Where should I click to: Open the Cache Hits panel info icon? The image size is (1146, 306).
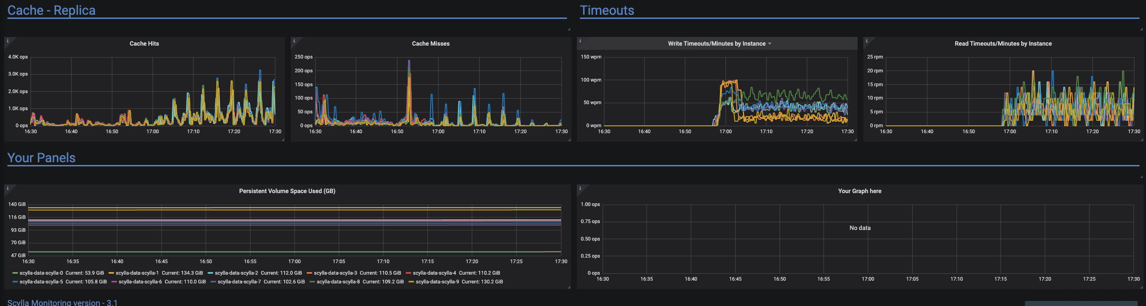pos(7,41)
